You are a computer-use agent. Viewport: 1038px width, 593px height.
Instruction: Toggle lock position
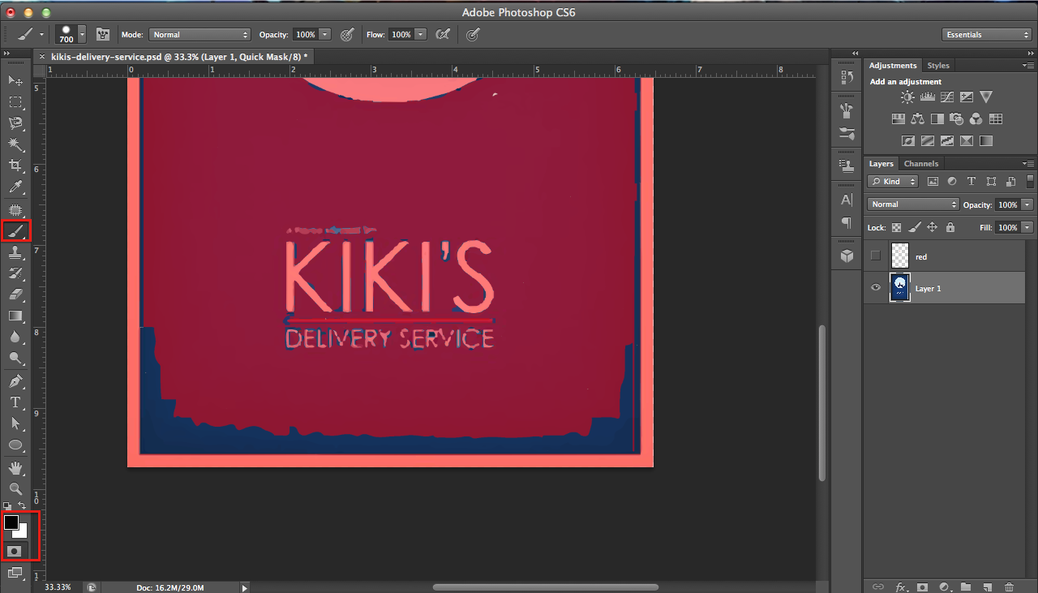click(933, 228)
